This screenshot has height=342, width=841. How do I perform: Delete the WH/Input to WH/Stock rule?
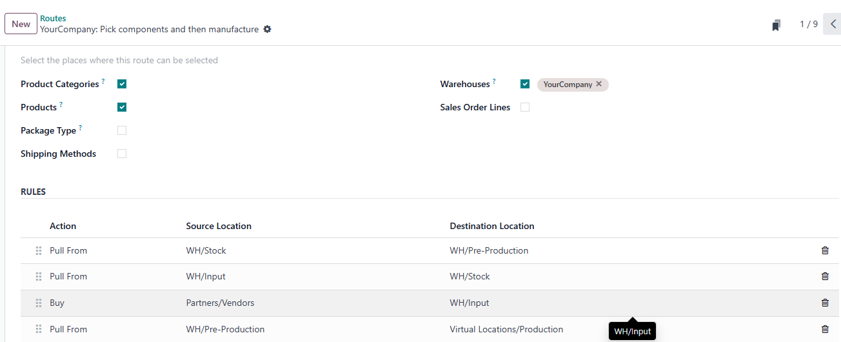click(825, 276)
